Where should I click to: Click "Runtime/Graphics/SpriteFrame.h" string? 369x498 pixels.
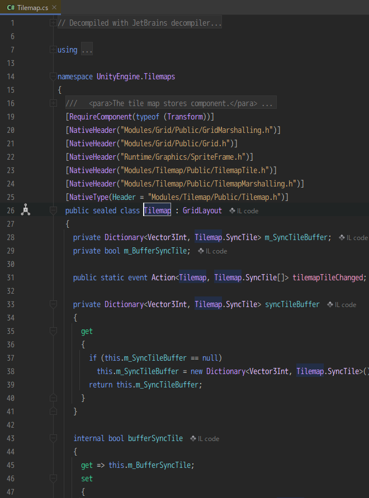click(183, 157)
